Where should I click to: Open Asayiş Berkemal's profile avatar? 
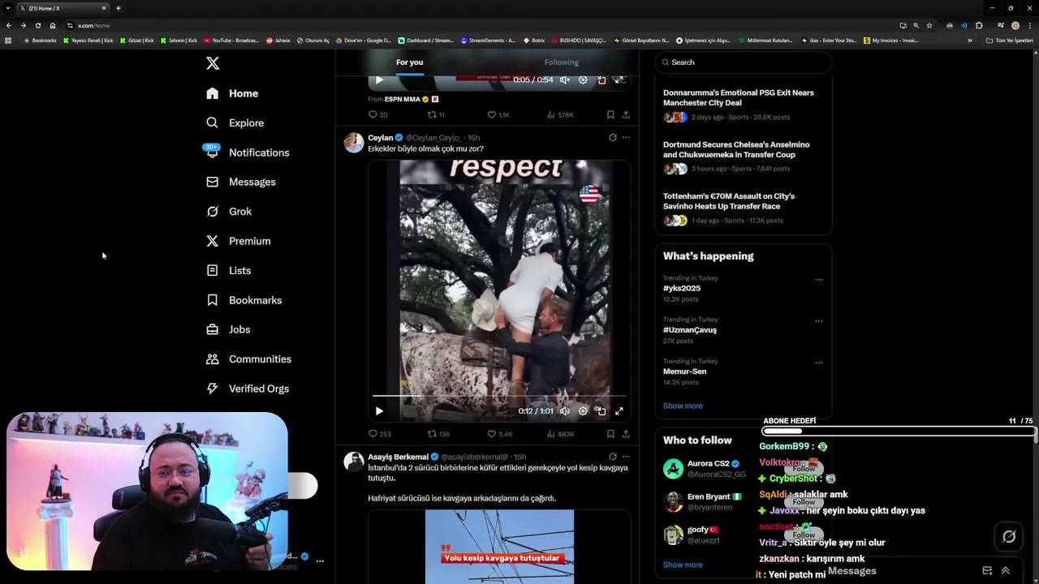pos(354,462)
